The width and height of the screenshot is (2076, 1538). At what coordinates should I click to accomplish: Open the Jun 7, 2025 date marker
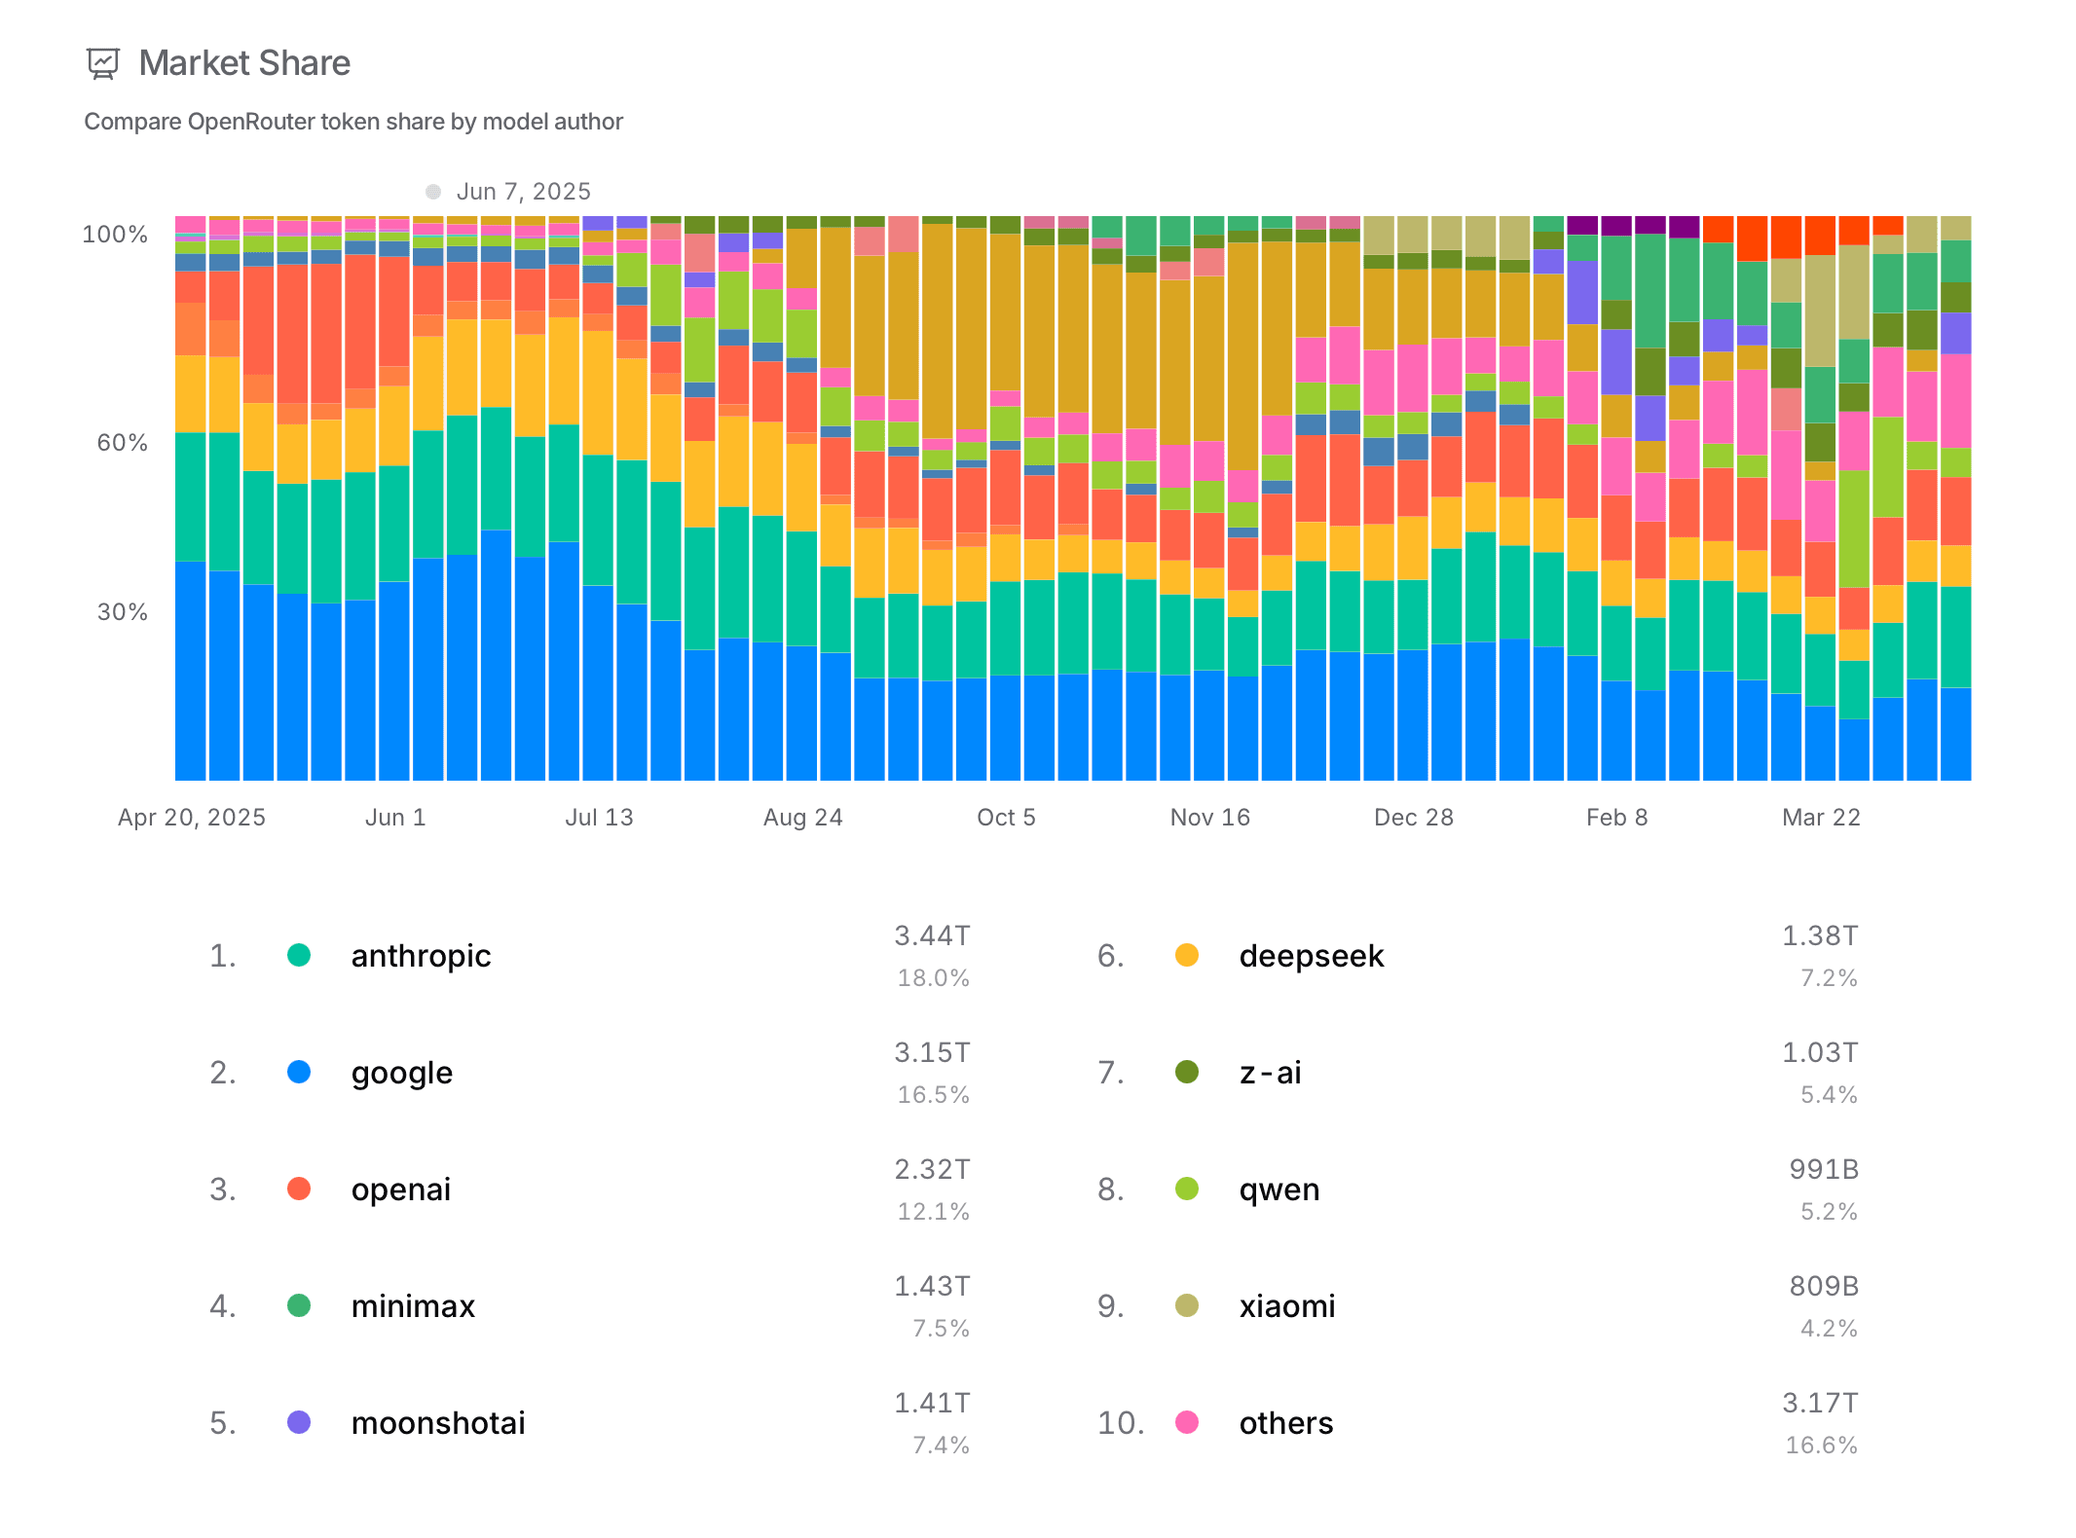pos(510,191)
